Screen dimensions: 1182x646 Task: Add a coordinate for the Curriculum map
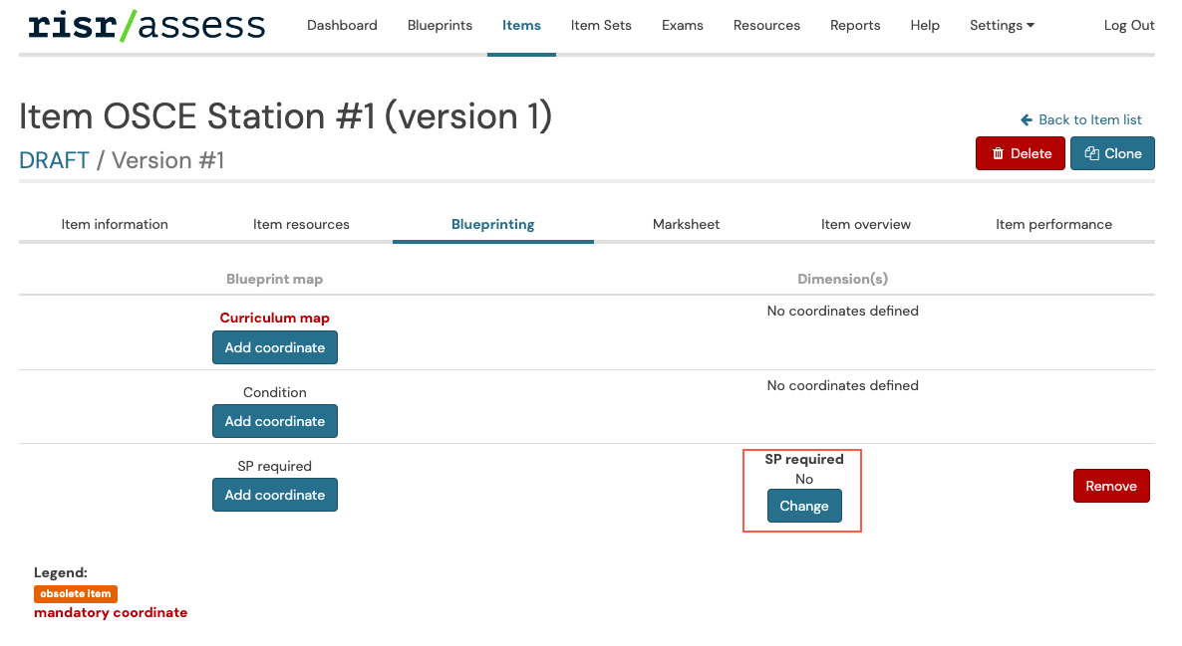274,347
